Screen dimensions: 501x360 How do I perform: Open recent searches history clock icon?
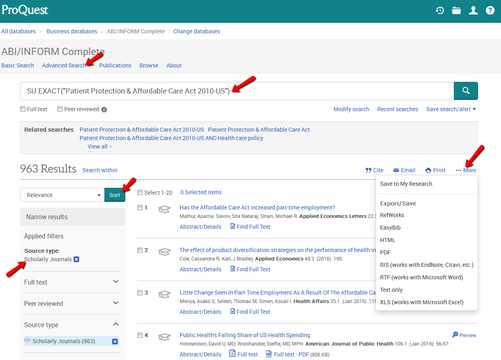click(440, 10)
